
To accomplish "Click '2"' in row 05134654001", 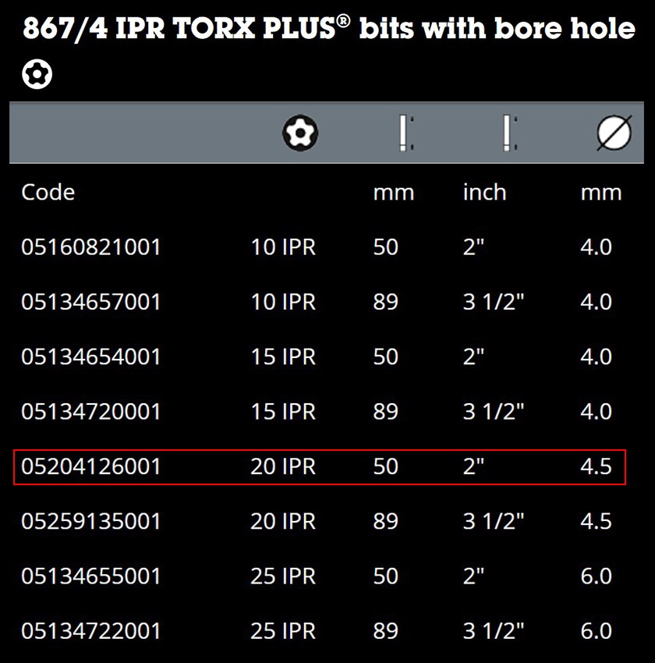I will pos(473,357).
